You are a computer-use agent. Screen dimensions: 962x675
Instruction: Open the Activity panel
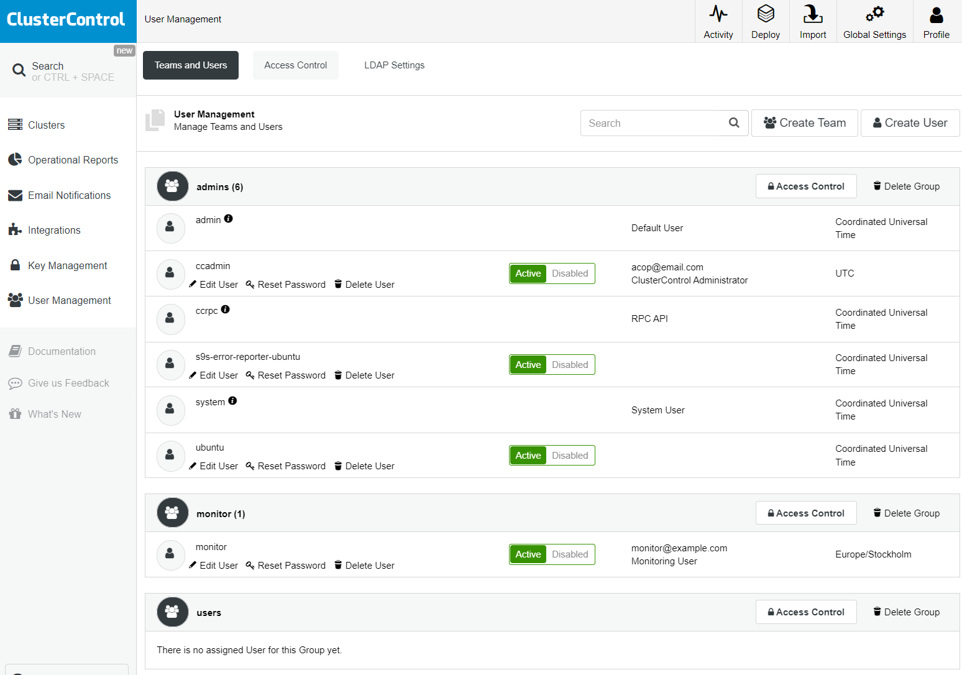(718, 21)
